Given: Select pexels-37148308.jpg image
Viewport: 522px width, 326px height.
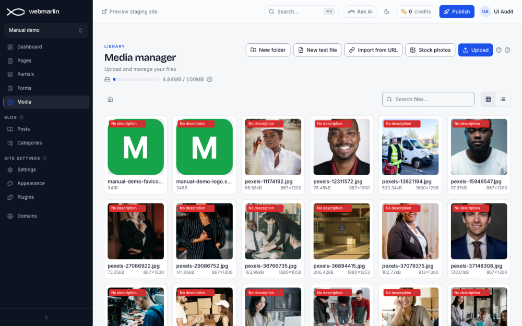Looking at the screenshot, I should [x=479, y=231].
